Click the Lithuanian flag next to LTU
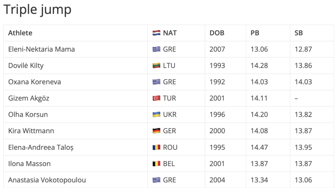 pyautogui.click(x=156, y=66)
